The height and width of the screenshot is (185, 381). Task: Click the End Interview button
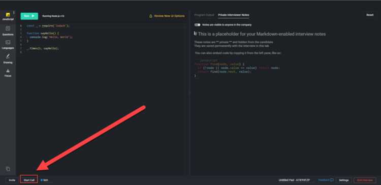(x=365, y=180)
